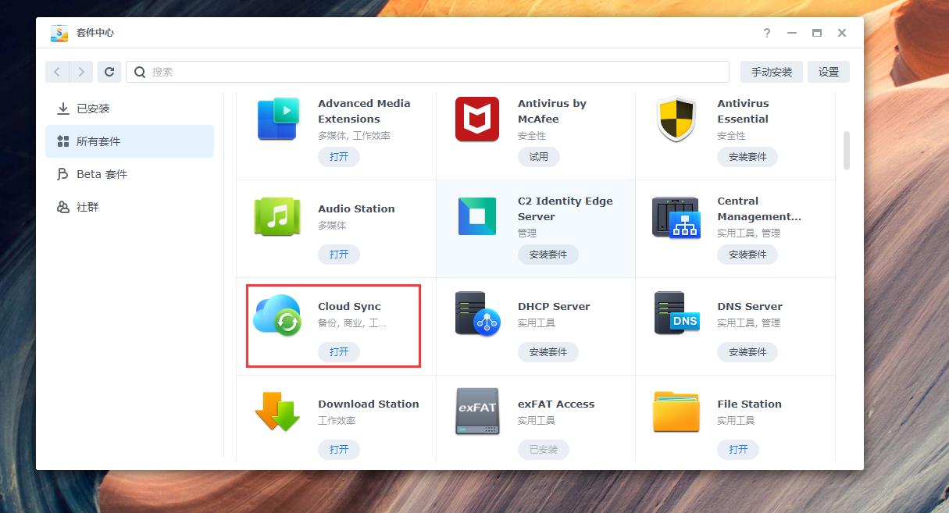
Task: Go back with the left arrow button
Action: pos(57,72)
